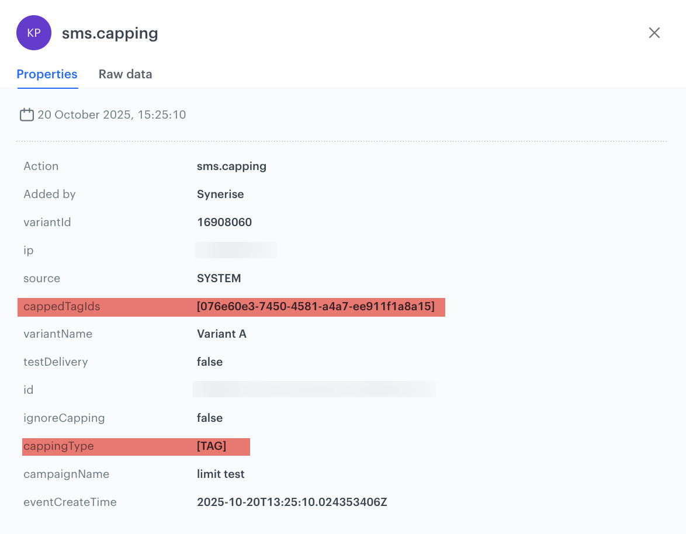Close the sms.capping event panel
Viewport: 686px width, 534px height.
coord(654,33)
